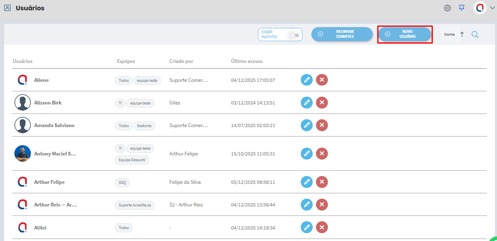Click the search magnifier icon
Viewport: 497px width, 241px height.
tap(475, 35)
